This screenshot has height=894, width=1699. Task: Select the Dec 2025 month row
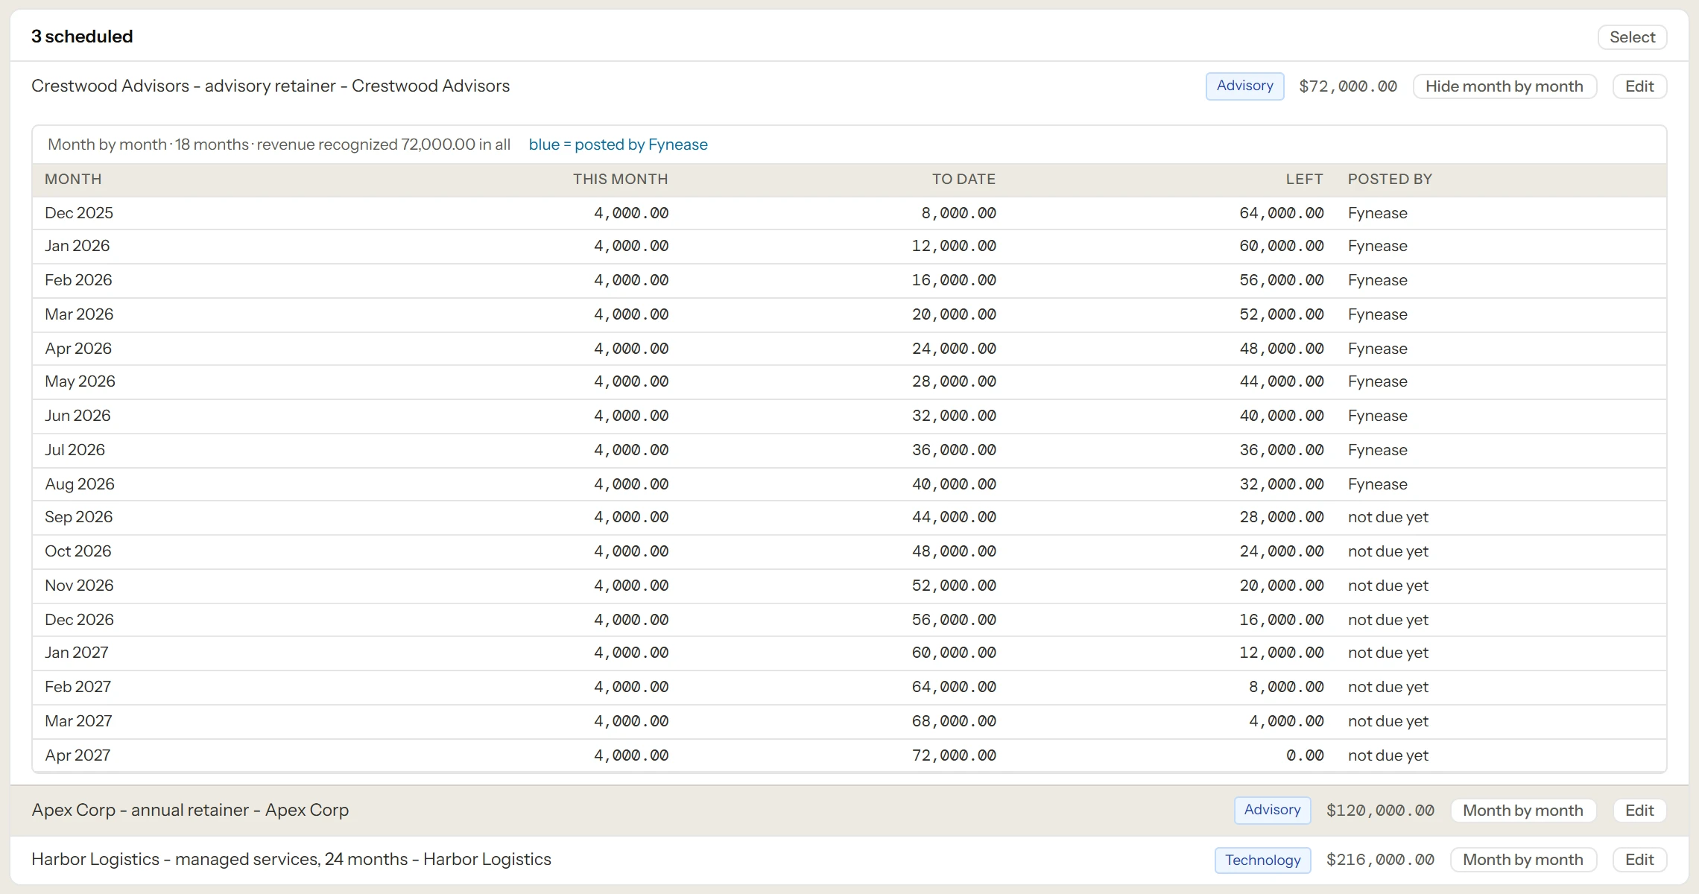pyautogui.click(x=849, y=213)
